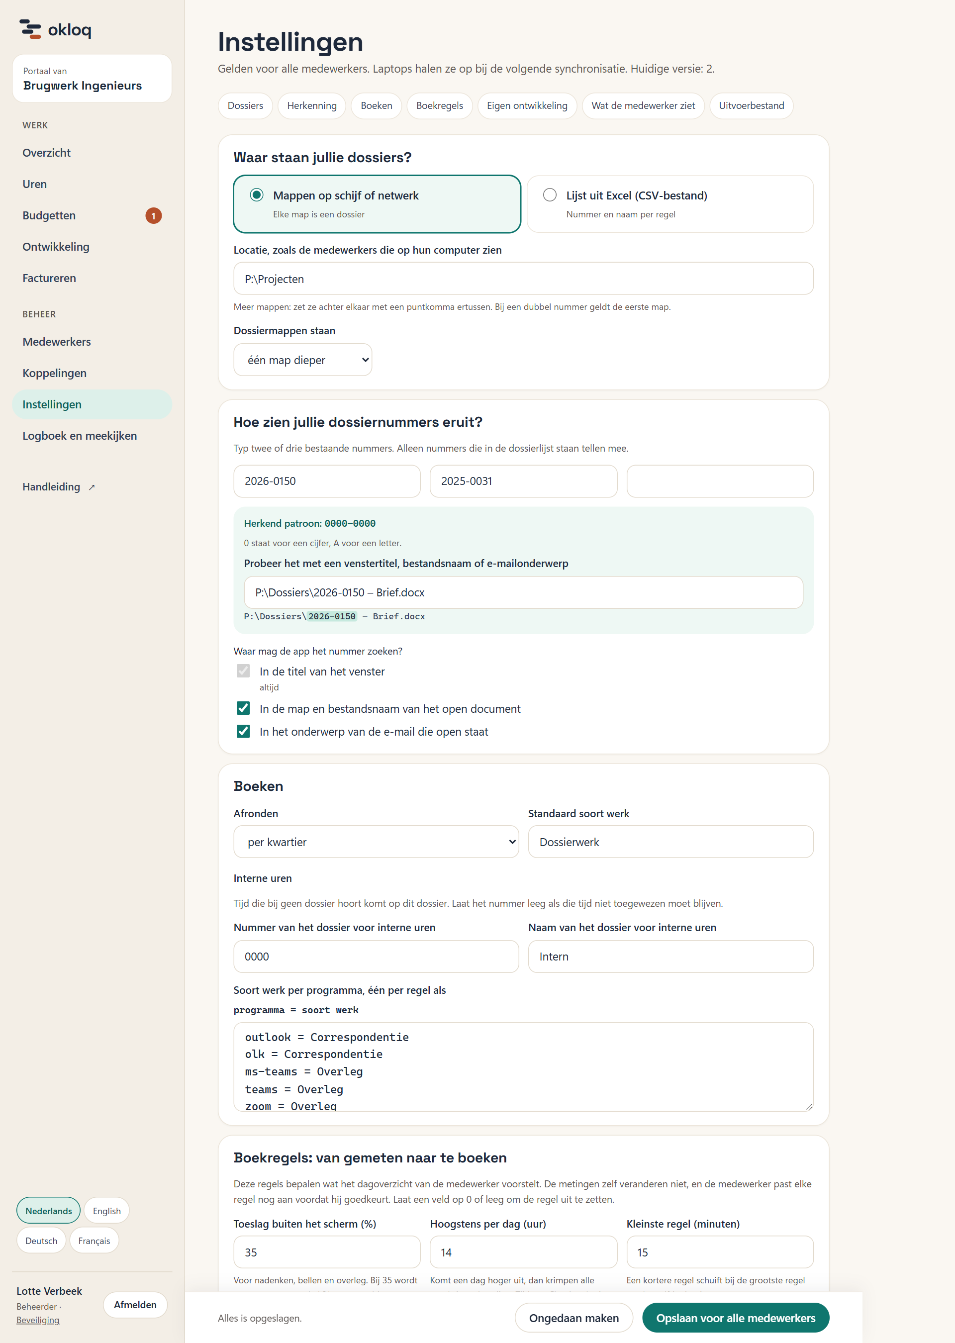Click Opslaan voor alle medewerkers

pyautogui.click(x=736, y=1318)
